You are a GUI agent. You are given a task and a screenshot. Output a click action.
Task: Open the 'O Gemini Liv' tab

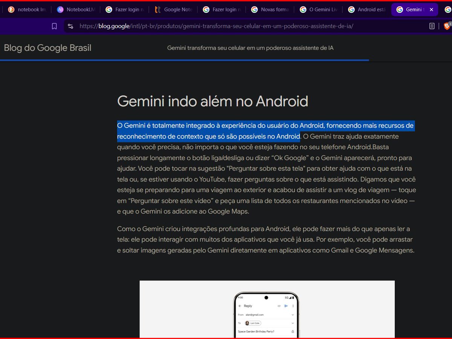[318, 10]
